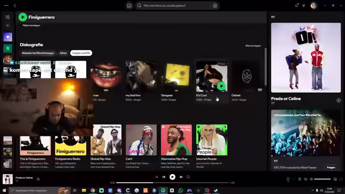Show hidden system tray icons
The image size is (345, 194).
point(313,190)
